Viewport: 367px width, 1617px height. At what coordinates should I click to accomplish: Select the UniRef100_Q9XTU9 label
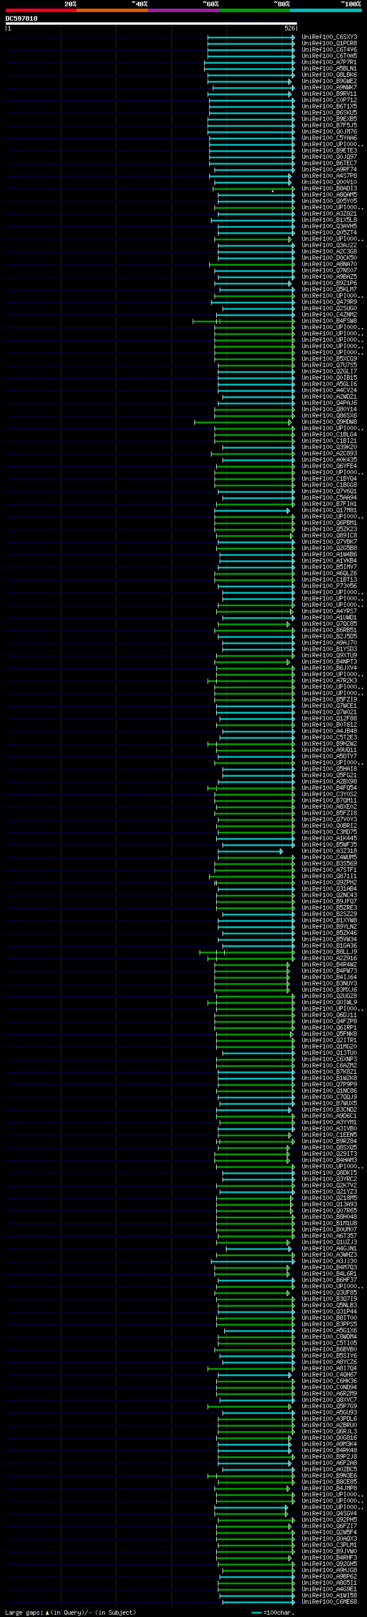click(x=329, y=655)
